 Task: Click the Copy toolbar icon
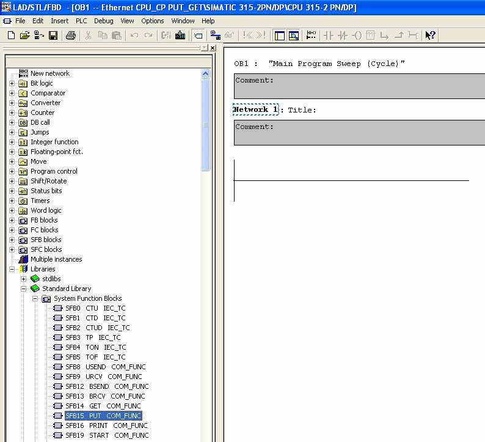click(x=103, y=35)
